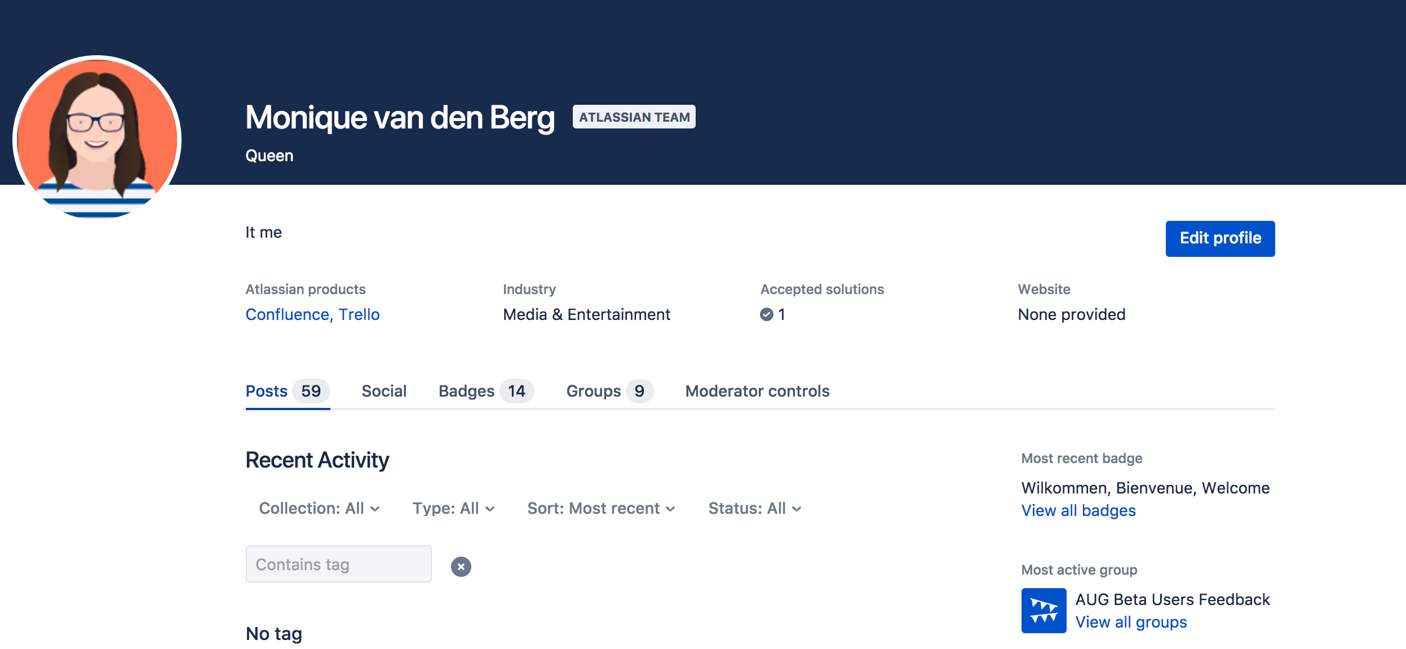Click the Edit profile button
The image size is (1406, 649).
(1220, 238)
